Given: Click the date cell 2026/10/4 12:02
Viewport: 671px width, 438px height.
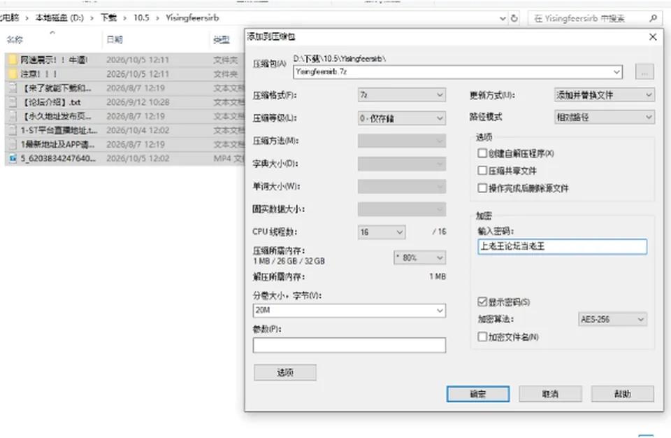Looking at the screenshot, I should coord(138,130).
